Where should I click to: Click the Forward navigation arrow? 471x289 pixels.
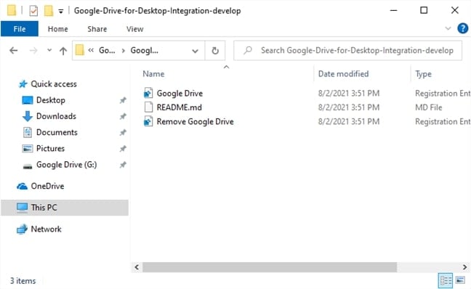tap(33, 50)
